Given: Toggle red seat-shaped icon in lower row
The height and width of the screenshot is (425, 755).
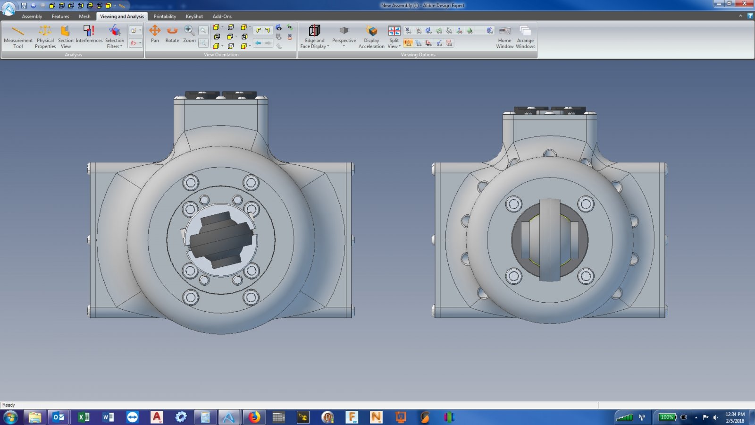Looking at the screenshot, I should pyautogui.click(x=428, y=43).
